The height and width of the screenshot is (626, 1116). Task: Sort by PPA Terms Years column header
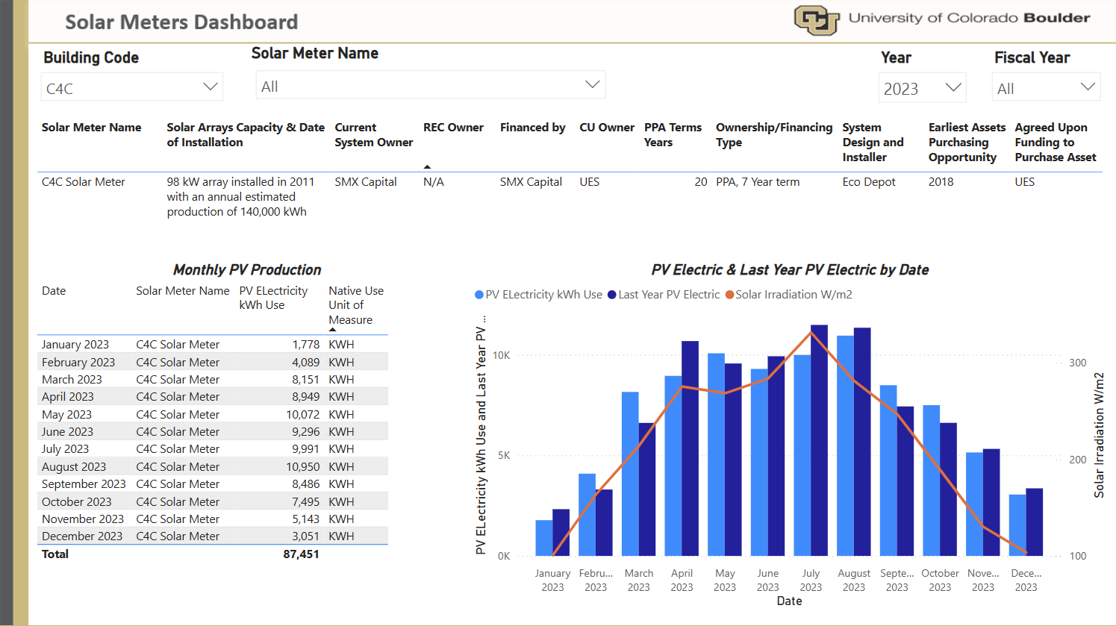click(x=673, y=134)
